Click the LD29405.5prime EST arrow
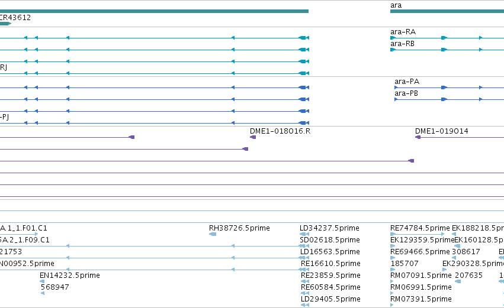Viewport: 504px width, 308px height. [x=305, y=305]
